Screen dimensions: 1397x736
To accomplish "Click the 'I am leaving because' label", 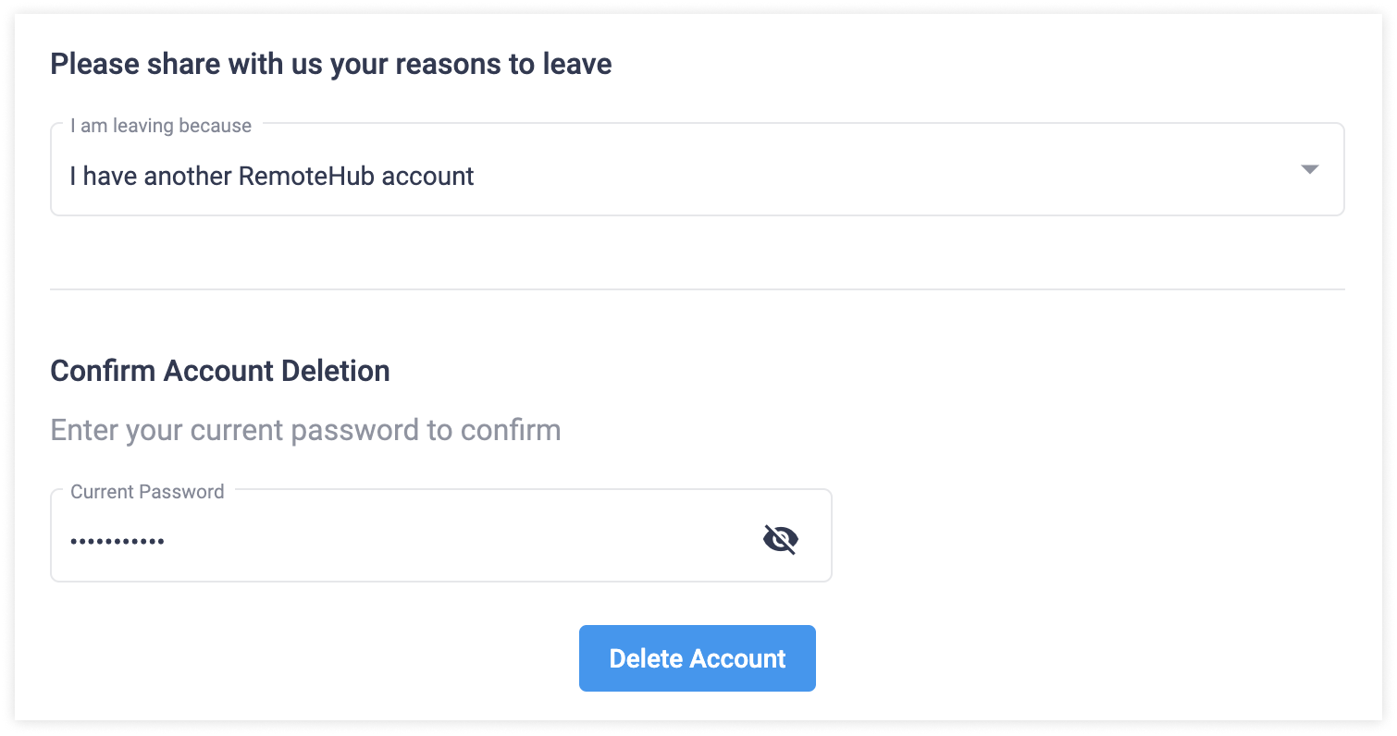I will click(162, 125).
